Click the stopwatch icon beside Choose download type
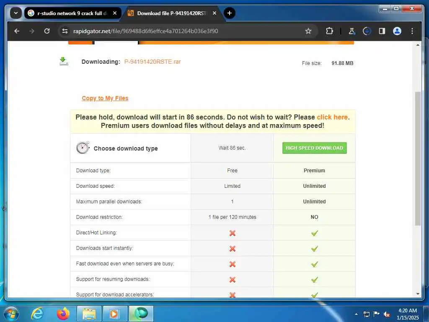This screenshot has height=322, width=429. pos(83,148)
